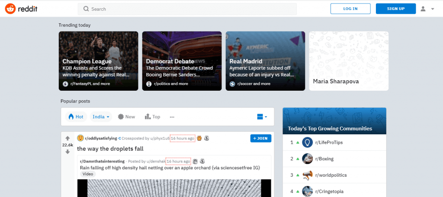443x197 pixels.
Task: Open the Rain falling off hail netting post
Action: [x=170, y=168]
